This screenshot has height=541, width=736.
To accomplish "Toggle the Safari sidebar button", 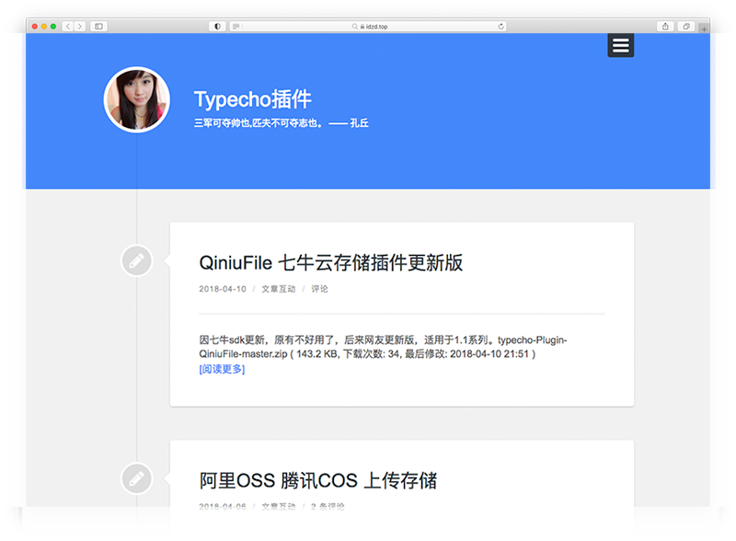I will (98, 27).
